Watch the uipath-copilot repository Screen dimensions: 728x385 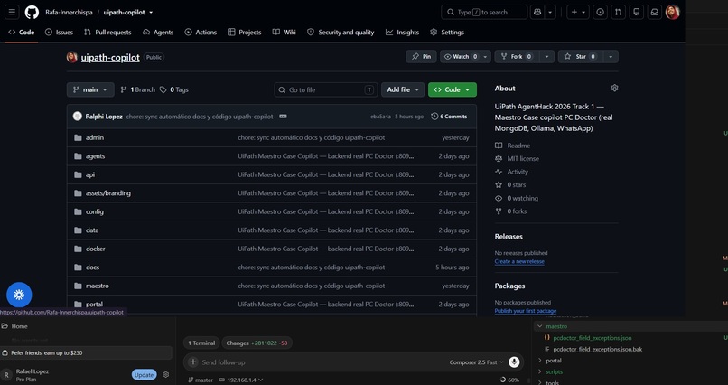coord(461,57)
